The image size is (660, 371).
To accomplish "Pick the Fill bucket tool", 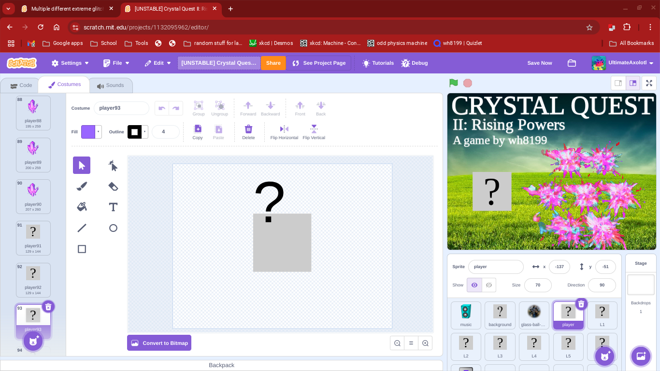I will tap(82, 207).
